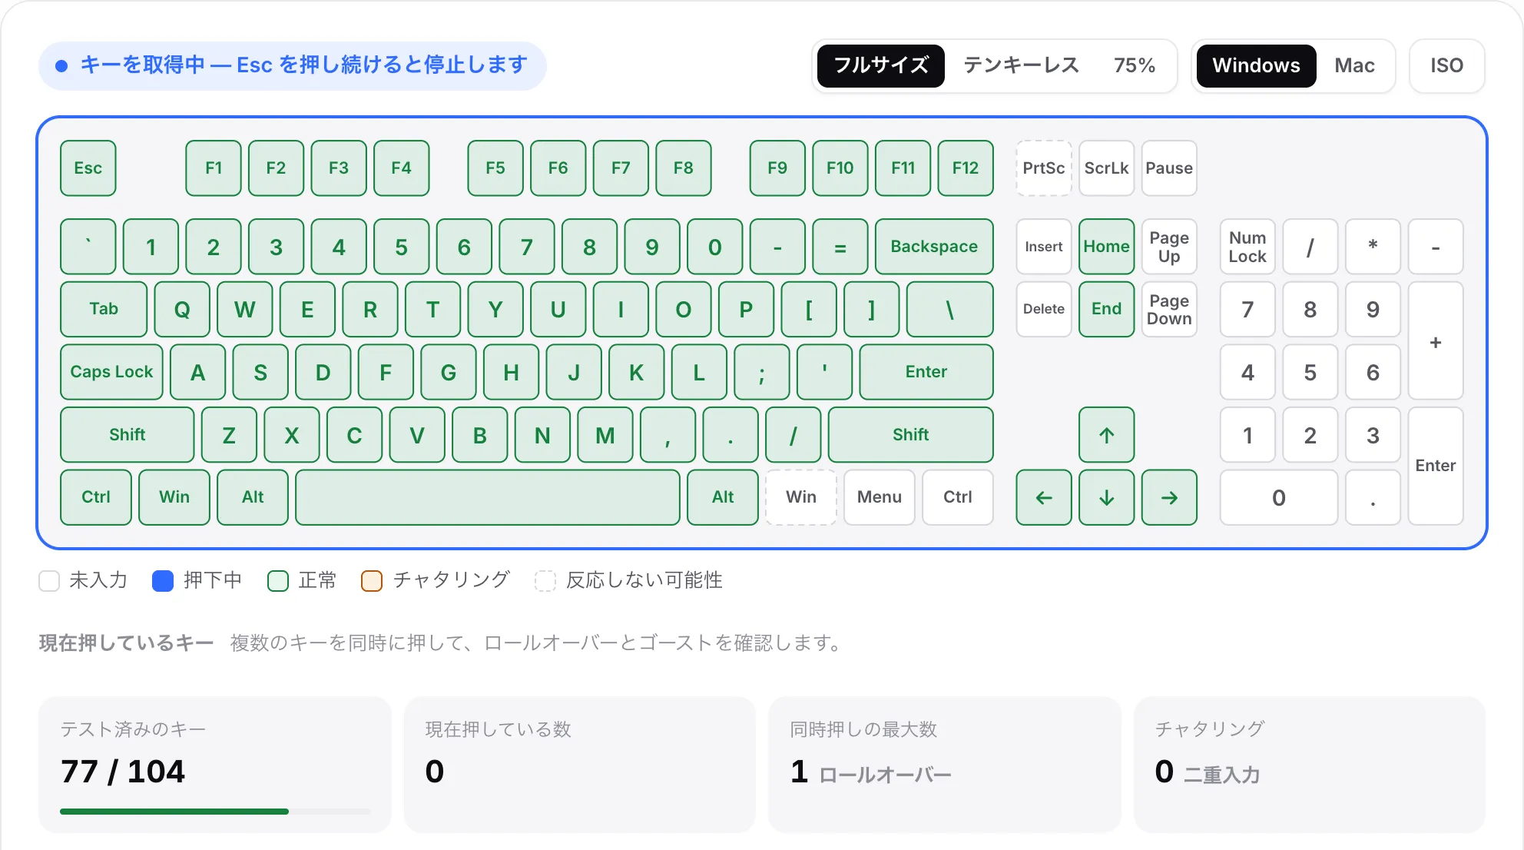Click the numpad Enter key

[x=1436, y=466]
